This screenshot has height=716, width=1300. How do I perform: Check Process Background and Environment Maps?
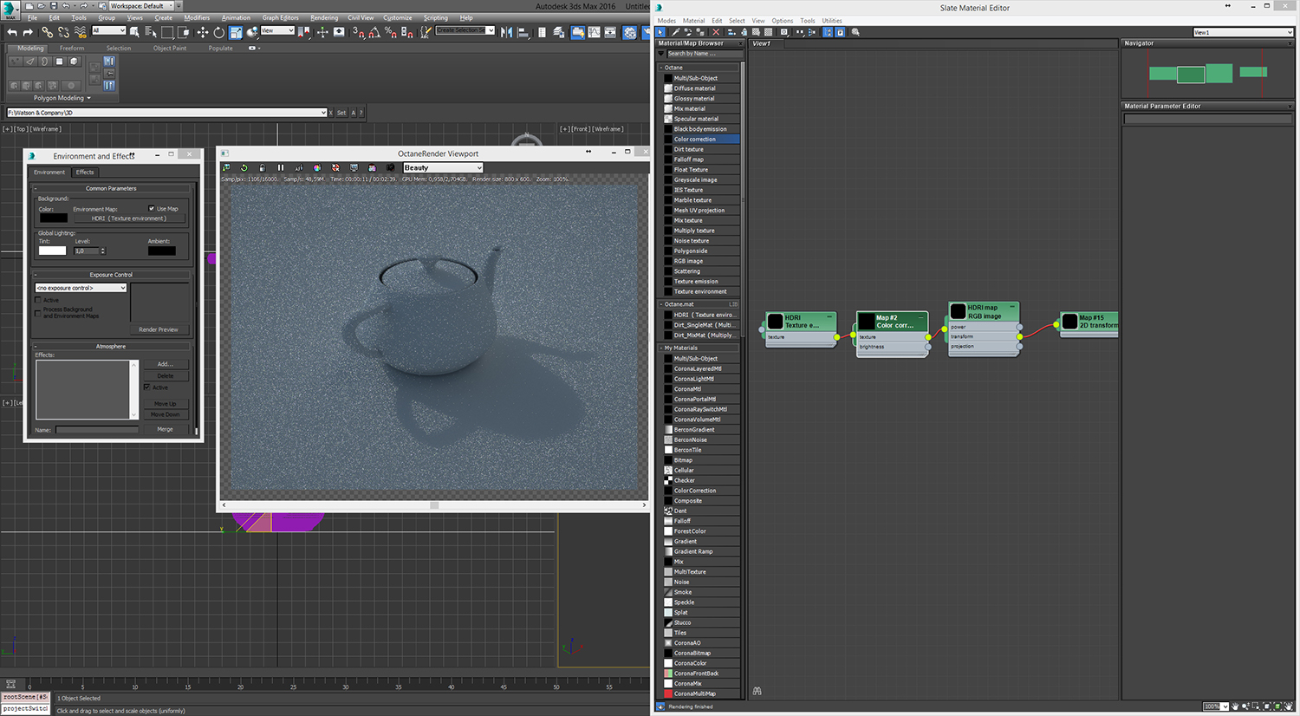click(38, 312)
